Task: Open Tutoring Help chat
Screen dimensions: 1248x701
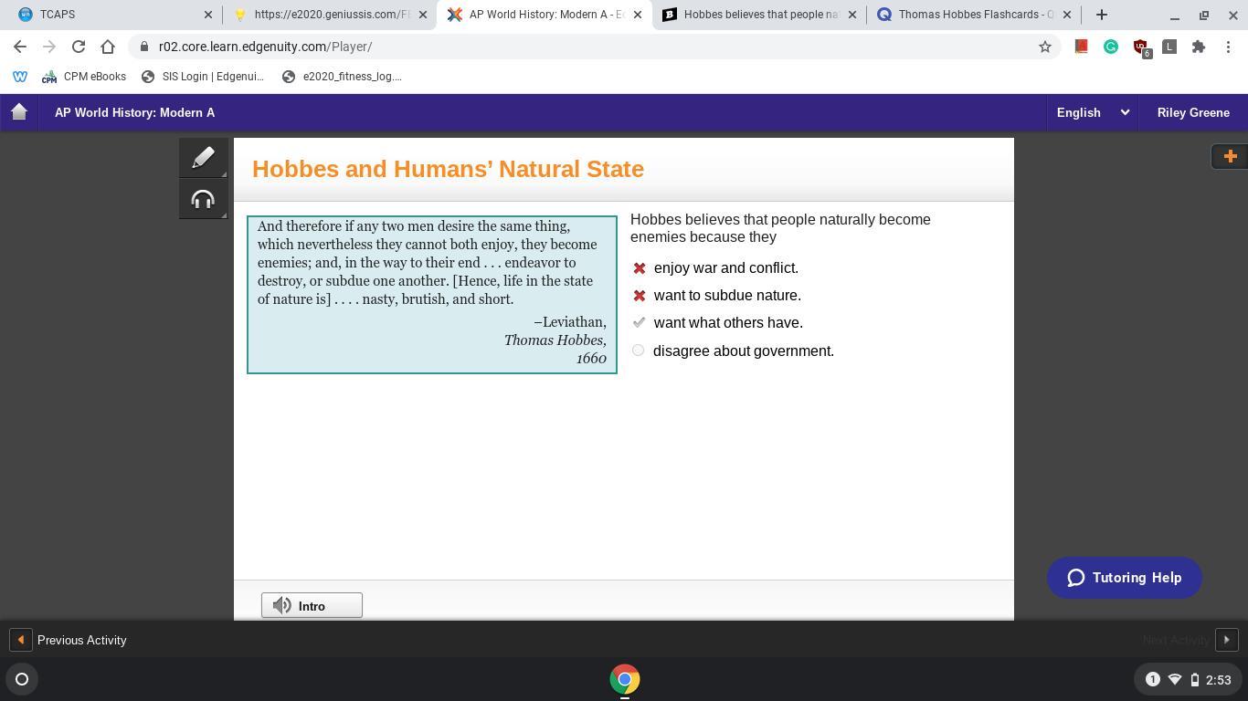Action: coord(1125,578)
